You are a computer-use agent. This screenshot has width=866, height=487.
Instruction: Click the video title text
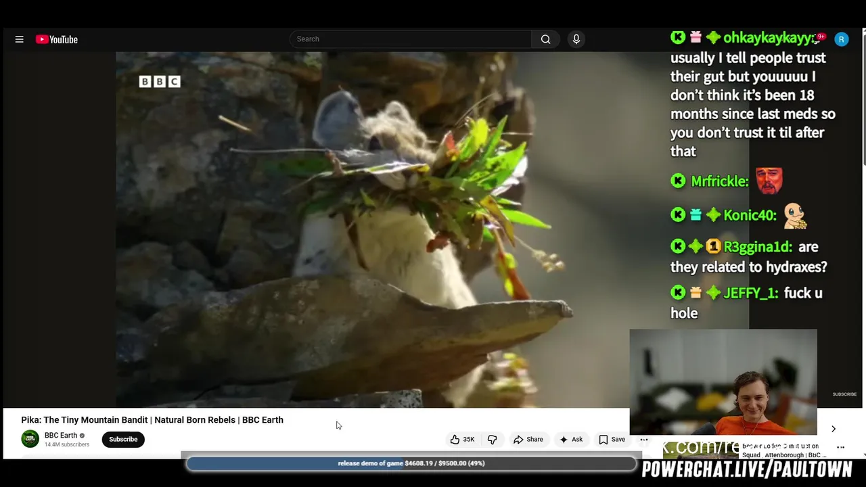pos(152,420)
